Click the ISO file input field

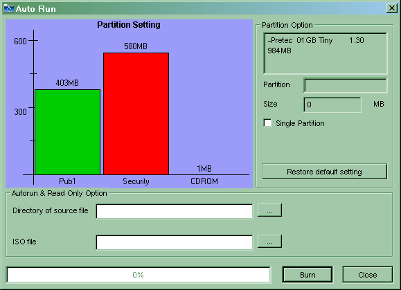click(x=175, y=242)
